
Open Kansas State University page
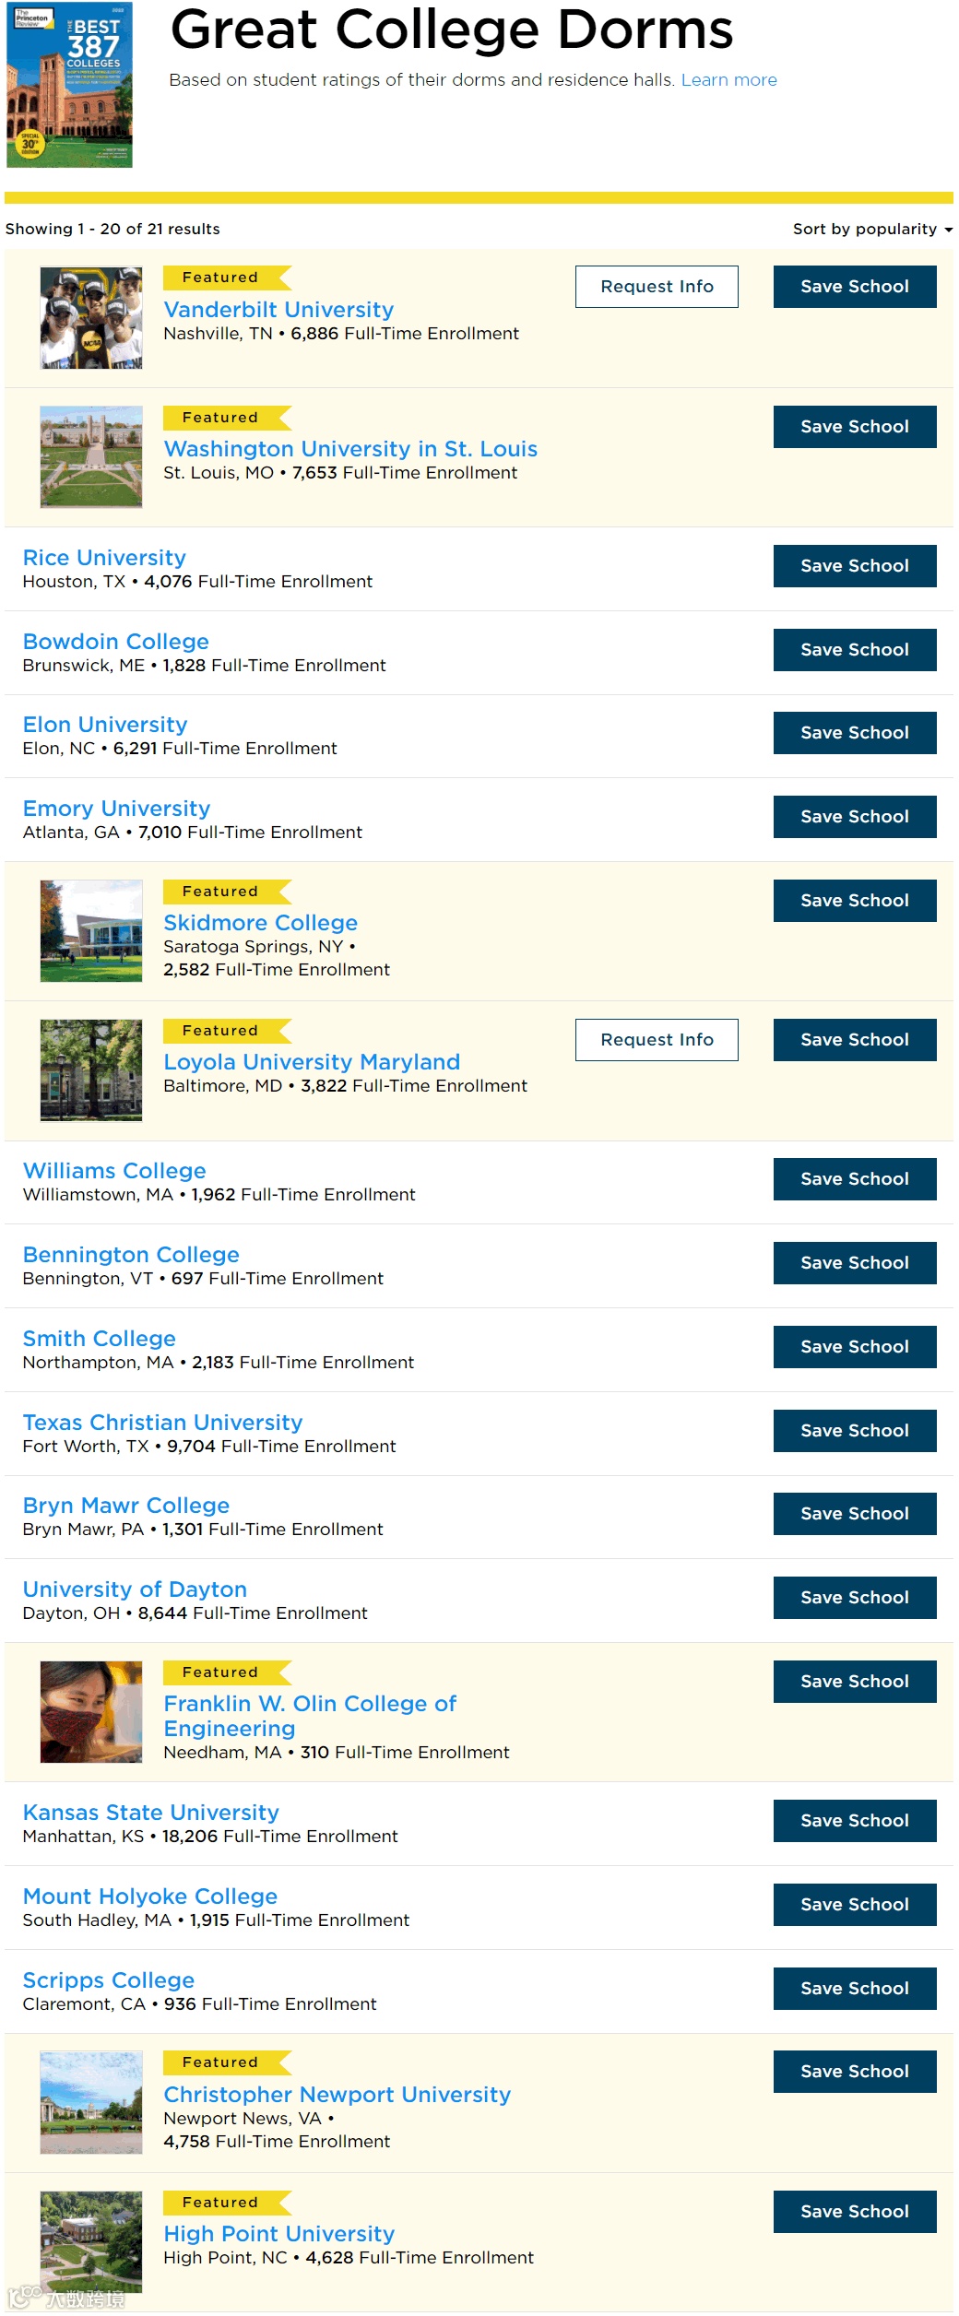(150, 1813)
